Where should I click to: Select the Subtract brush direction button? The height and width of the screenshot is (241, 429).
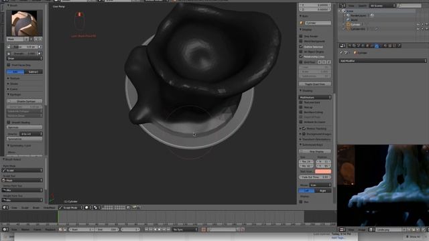tap(34, 72)
